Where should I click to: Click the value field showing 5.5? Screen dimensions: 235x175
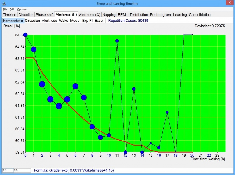pyautogui.click(x=22, y=170)
